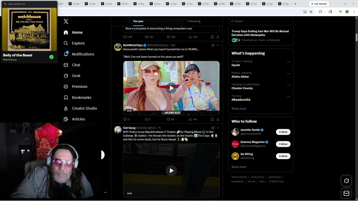The height and width of the screenshot is (201, 358).
Task: Play the NickWickClips video
Action: 171,88
